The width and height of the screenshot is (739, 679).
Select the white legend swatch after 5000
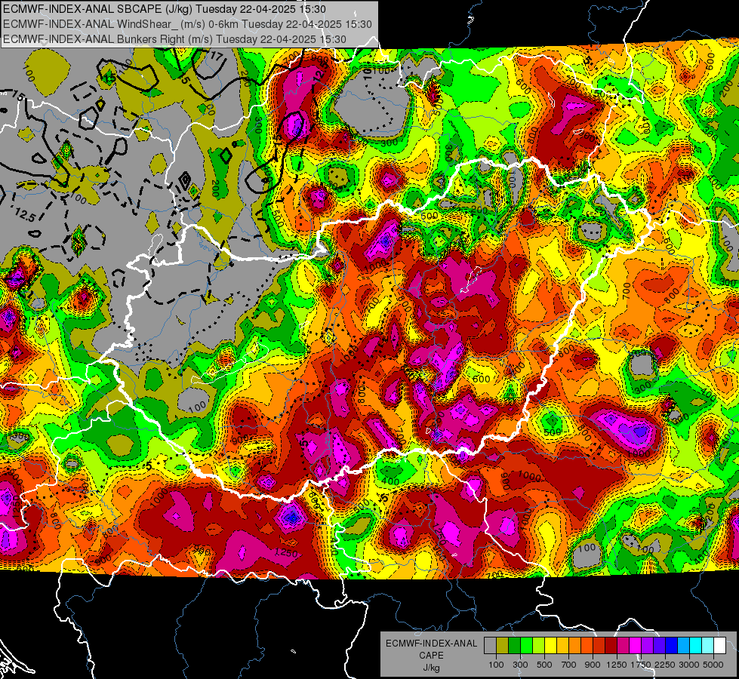pyautogui.click(x=719, y=645)
